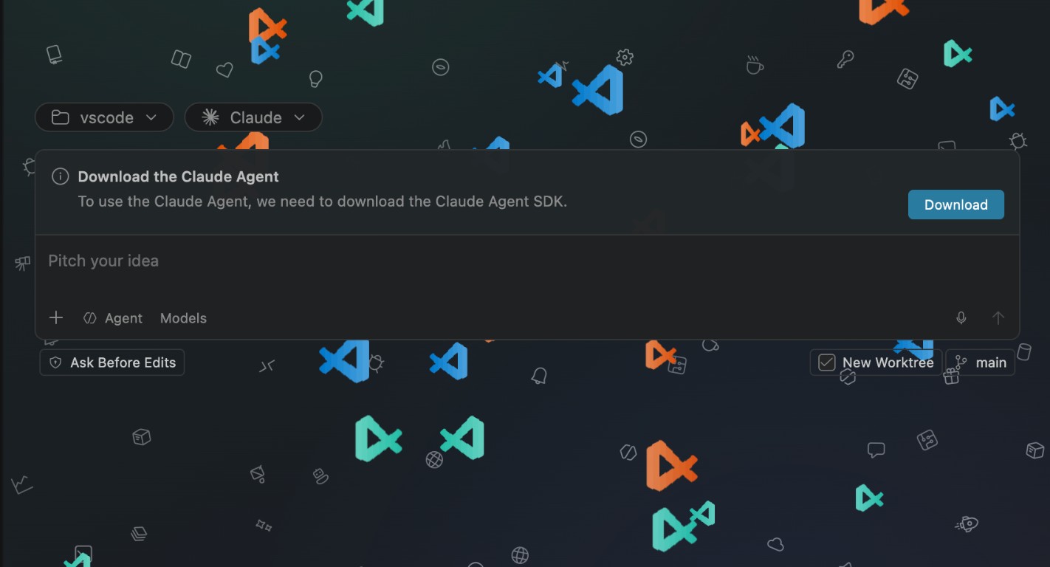Open the main branch picker

click(981, 362)
